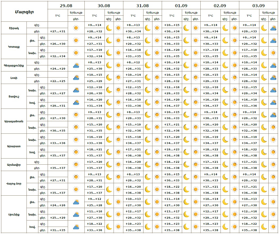Click Գեղարքունիք daytime sun icon on 31.08

point(157,65)
